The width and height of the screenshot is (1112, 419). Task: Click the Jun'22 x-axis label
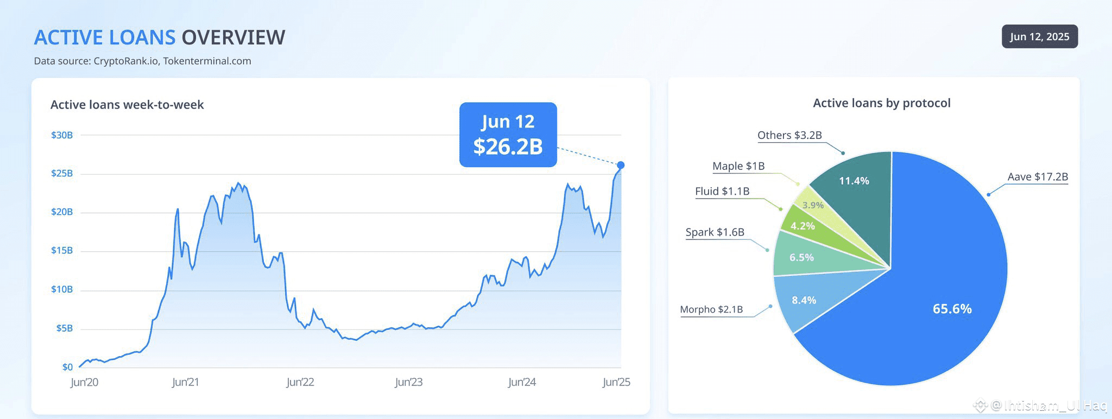coord(300,382)
